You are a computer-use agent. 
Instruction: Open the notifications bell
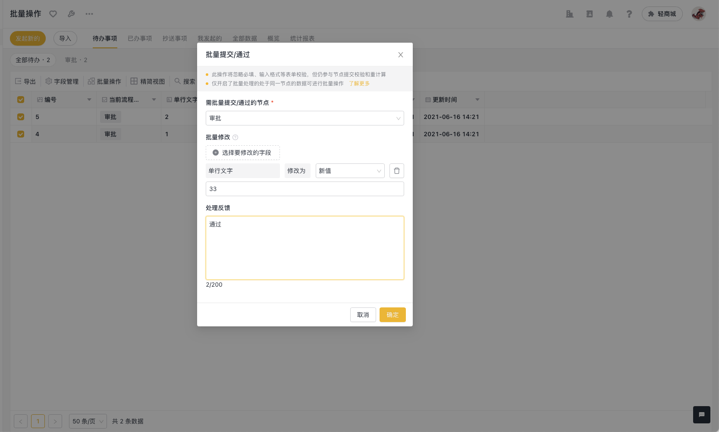pyautogui.click(x=609, y=14)
